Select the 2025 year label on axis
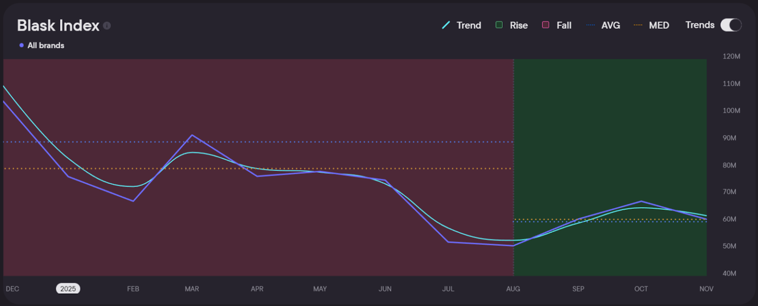This screenshot has width=758, height=306. coord(68,288)
